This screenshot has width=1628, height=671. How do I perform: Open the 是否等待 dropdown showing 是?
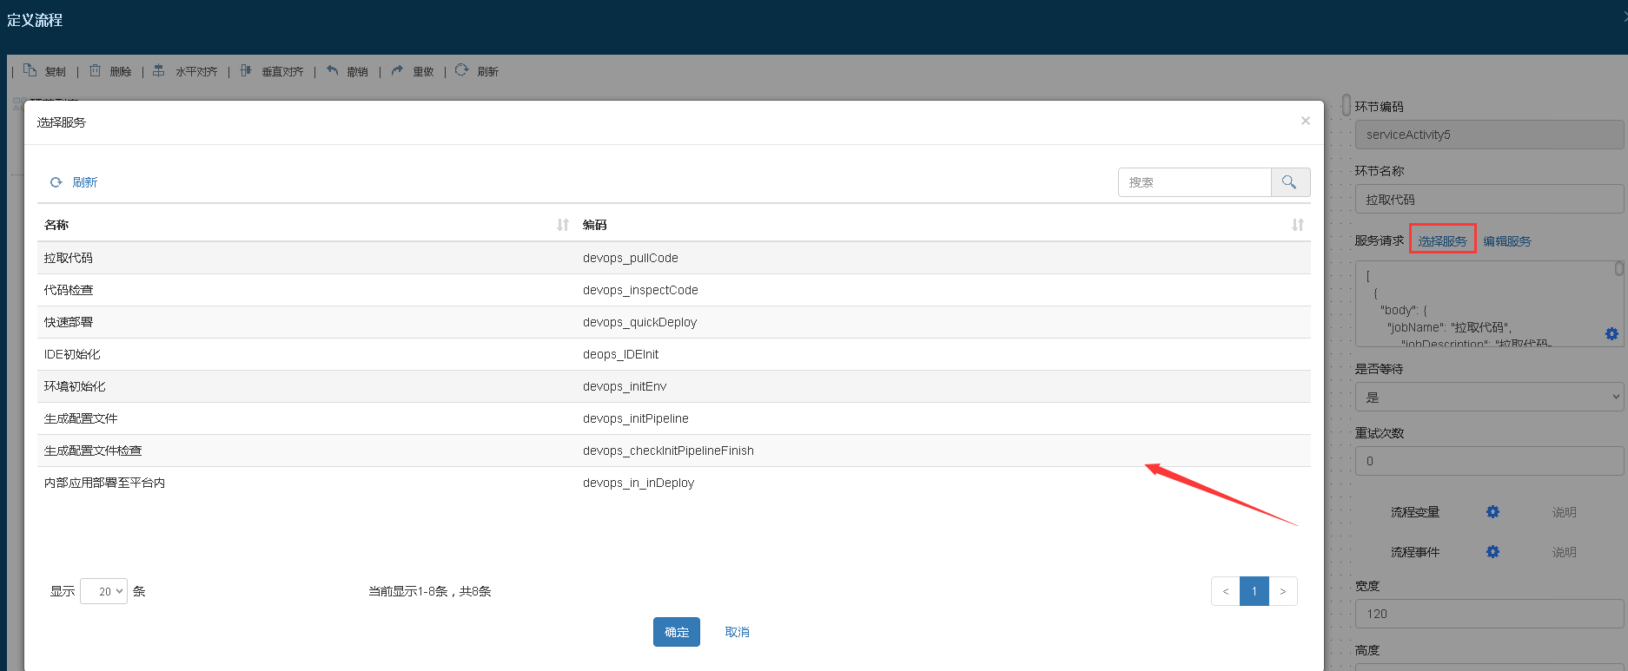pyautogui.click(x=1489, y=397)
